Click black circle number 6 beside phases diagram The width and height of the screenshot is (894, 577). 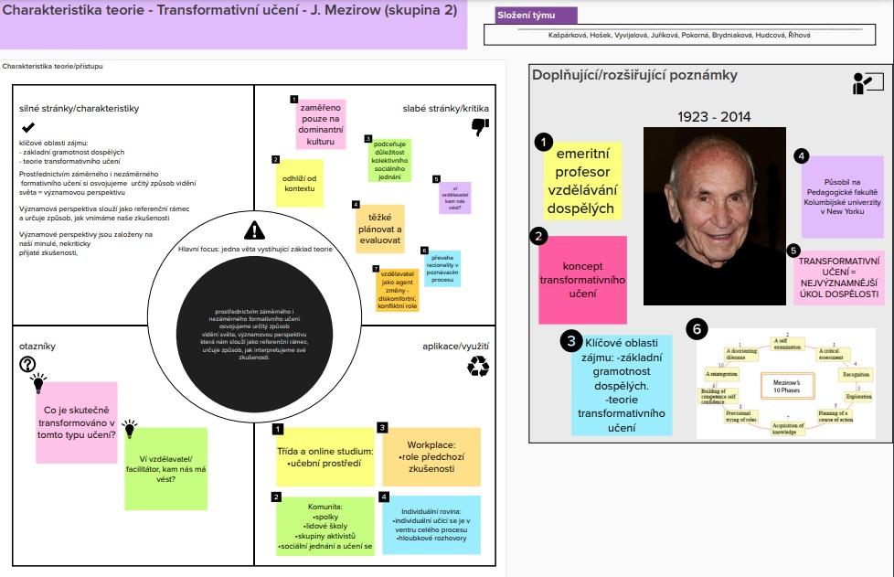697,328
